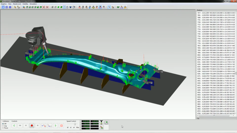
Task: Click the jump-to-segment blue arrow button
Action: 44,126
